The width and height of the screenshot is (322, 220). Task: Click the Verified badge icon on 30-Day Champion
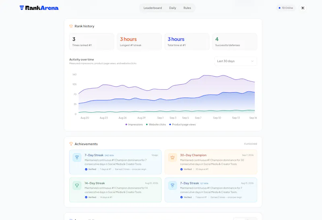[x=182, y=169]
